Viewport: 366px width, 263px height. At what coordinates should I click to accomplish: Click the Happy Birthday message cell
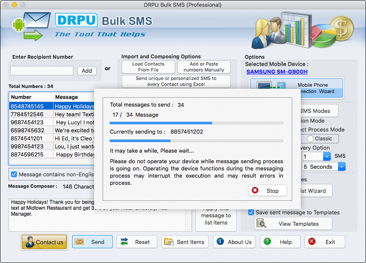74,154
